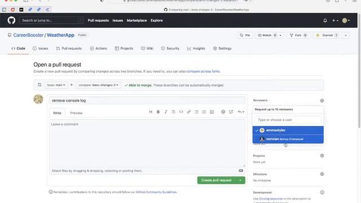Switch to the repo Pull requests tab

(69, 48)
